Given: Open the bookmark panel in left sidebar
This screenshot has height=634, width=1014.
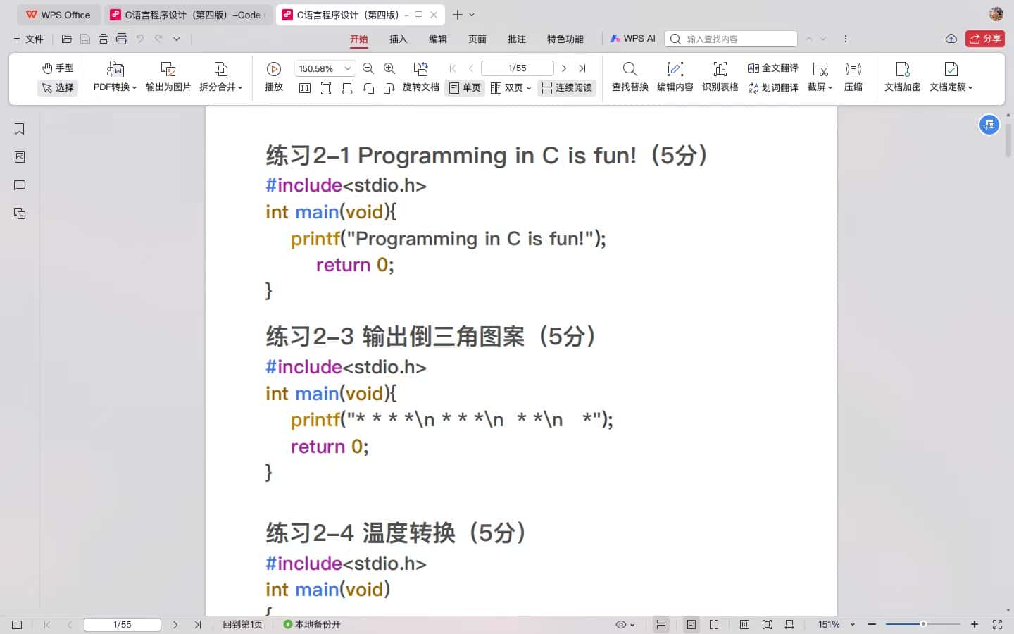Looking at the screenshot, I should pos(20,129).
